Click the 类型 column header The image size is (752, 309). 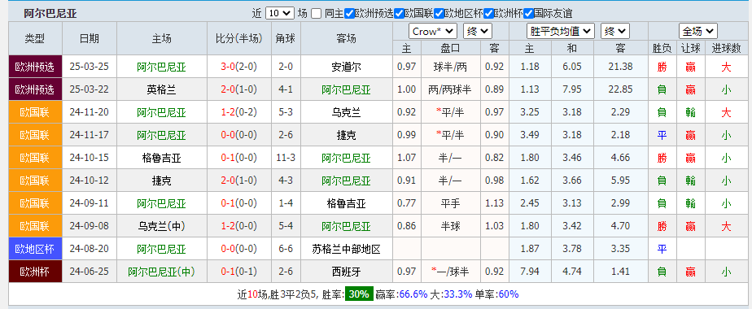click(x=35, y=39)
